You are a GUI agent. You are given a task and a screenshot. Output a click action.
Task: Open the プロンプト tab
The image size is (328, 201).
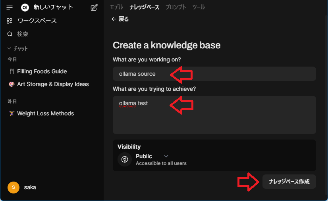(176, 7)
